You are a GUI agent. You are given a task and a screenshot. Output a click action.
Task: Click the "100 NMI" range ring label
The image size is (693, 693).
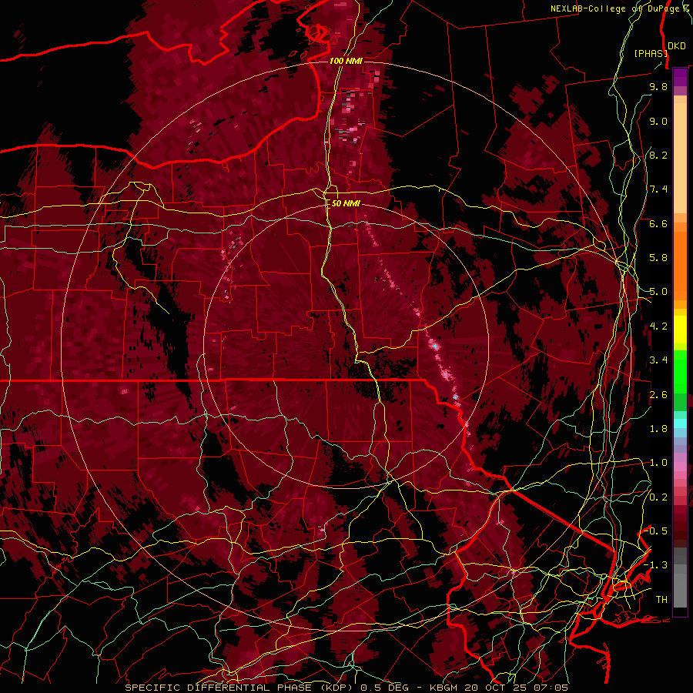point(346,61)
